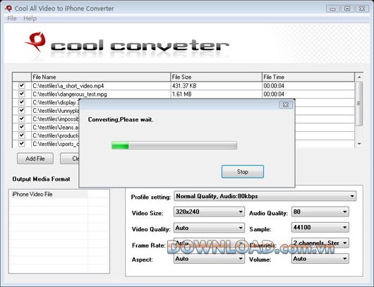Click the Add File button
Viewport: 374px width, 287px height.
[x=35, y=159]
